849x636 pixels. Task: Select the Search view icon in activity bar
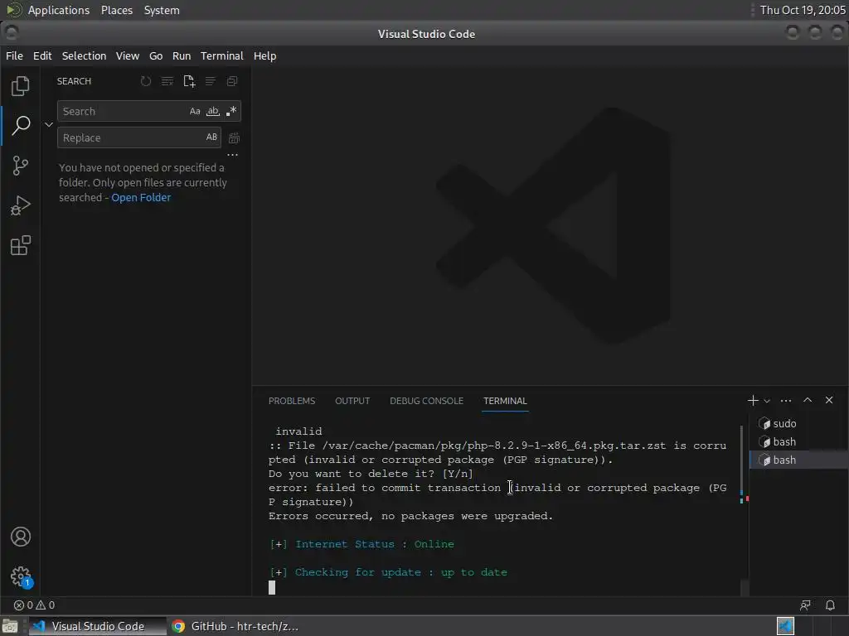point(21,125)
